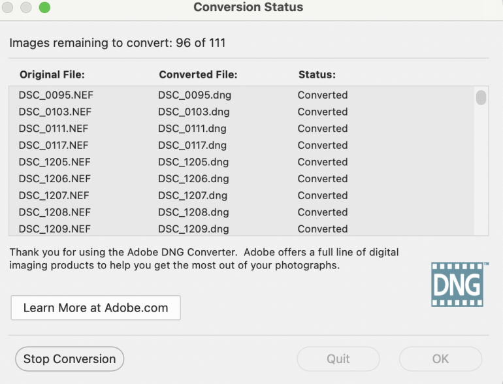Click Converted status of DSC_0095 row
This screenshot has height=384, width=503.
point(323,95)
